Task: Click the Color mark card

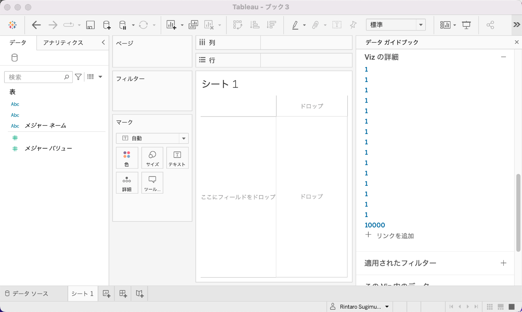Action: pos(127,158)
